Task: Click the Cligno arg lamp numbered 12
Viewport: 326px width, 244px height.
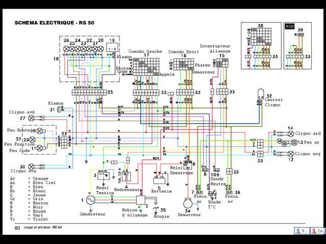Action: (x=291, y=154)
